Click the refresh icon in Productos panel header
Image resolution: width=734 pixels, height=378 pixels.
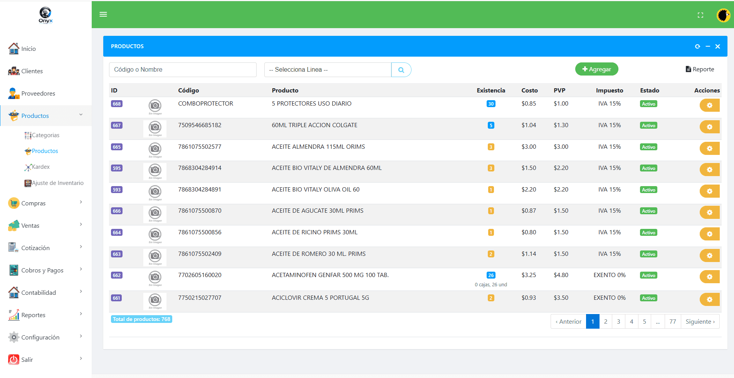pyautogui.click(x=697, y=46)
